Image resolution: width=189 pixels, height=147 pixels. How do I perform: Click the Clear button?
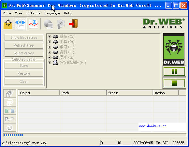point(24,81)
